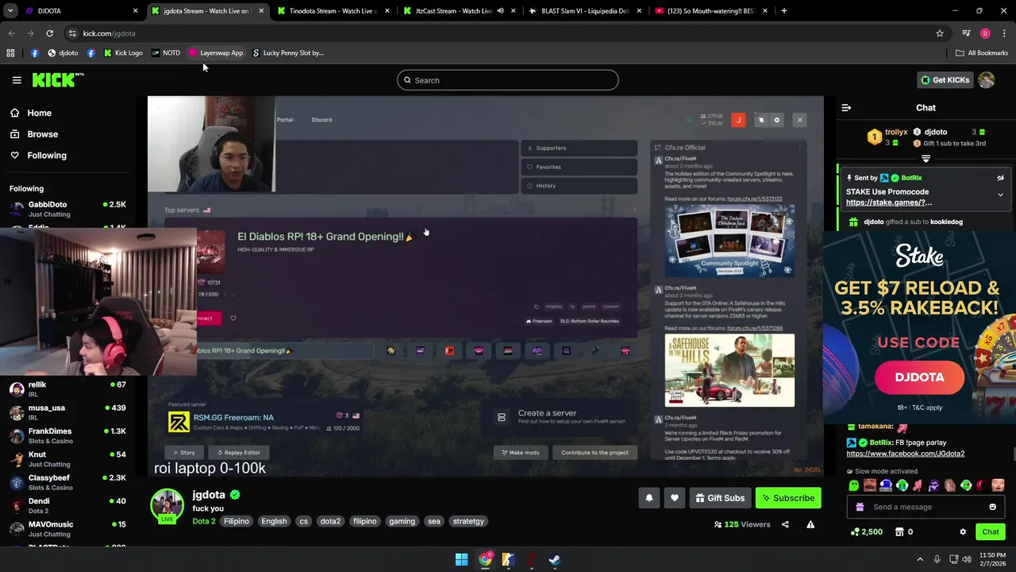Open the stake.games promo link in pinned message
This screenshot has height=572, width=1016.
point(889,203)
